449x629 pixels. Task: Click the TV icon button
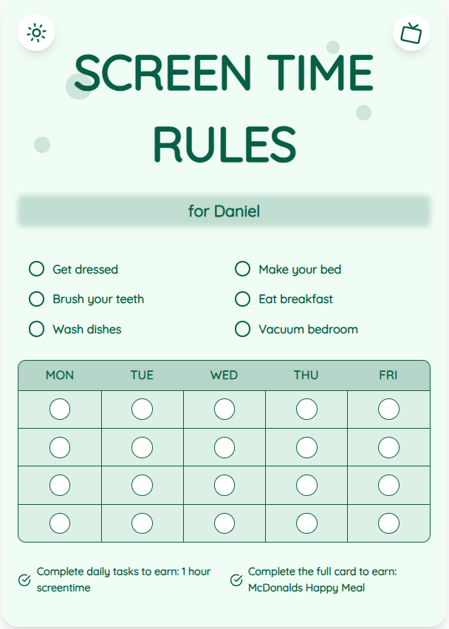(411, 33)
